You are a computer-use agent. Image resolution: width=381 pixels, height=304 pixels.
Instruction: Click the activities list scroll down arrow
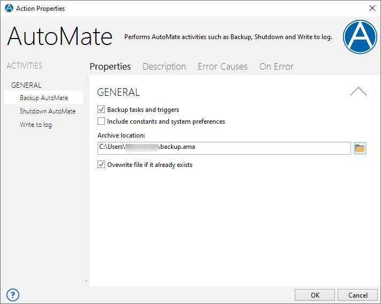tap(86, 280)
